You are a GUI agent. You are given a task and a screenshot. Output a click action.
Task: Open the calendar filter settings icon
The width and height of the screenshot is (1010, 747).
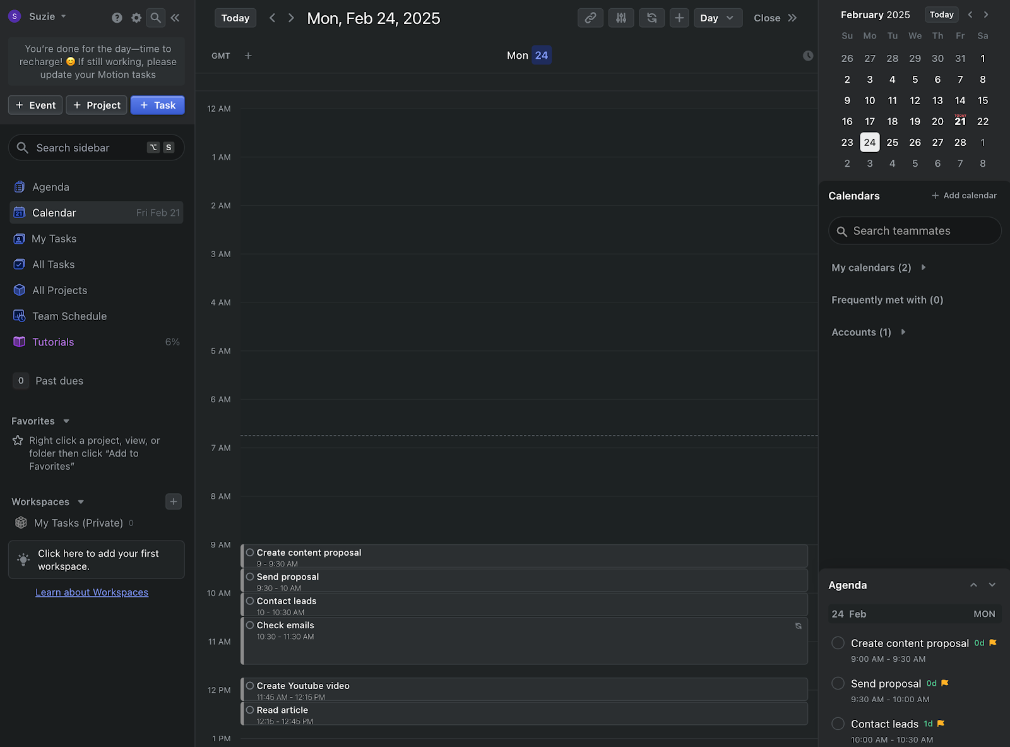click(x=621, y=18)
